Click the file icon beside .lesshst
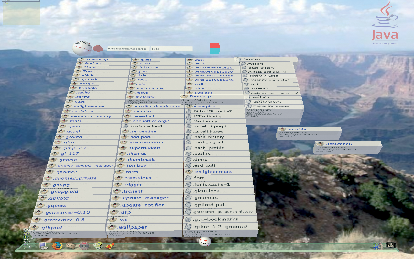Image resolution: width=414 pixels, height=259 pixels. 239,59
